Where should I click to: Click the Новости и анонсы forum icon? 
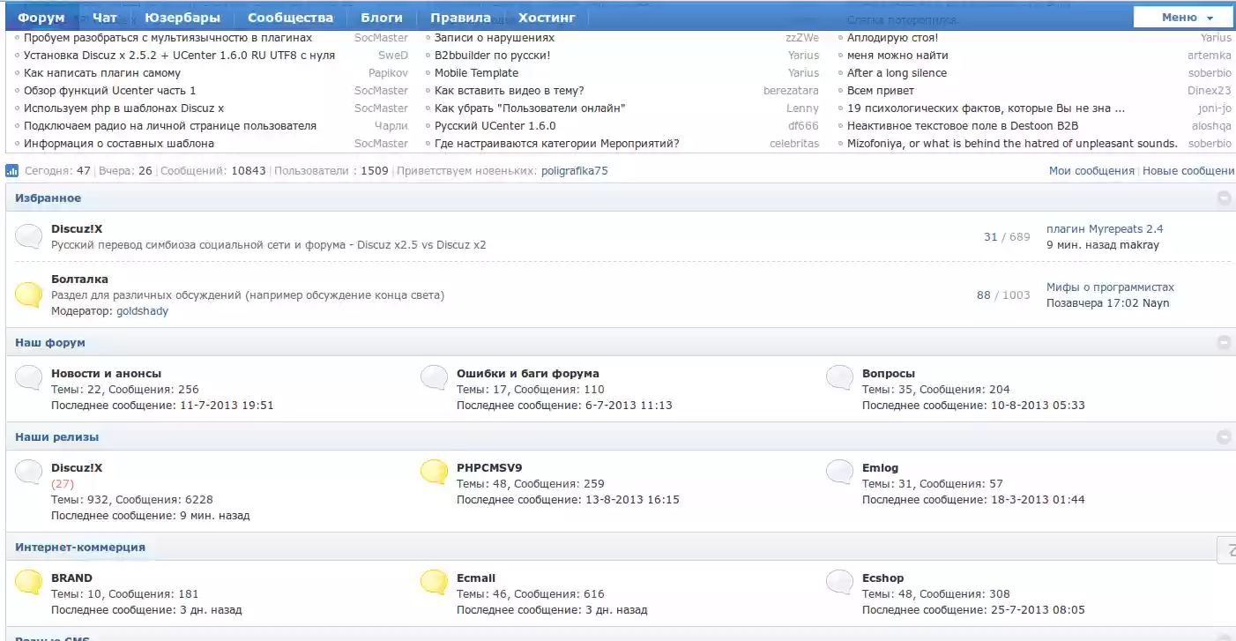coord(27,376)
